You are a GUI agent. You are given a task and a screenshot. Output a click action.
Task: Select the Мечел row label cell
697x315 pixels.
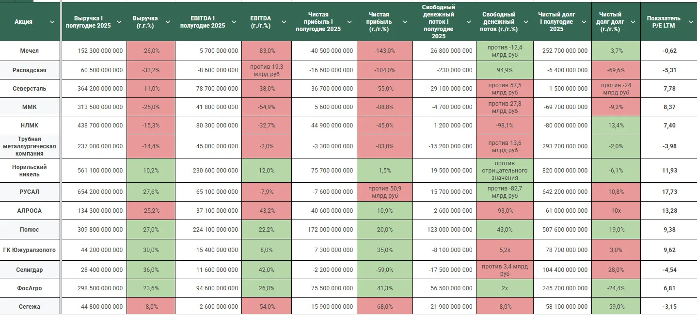(x=30, y=51)
